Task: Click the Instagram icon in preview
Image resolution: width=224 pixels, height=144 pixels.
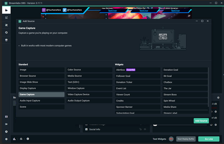Action: click(x=44, y=10)
